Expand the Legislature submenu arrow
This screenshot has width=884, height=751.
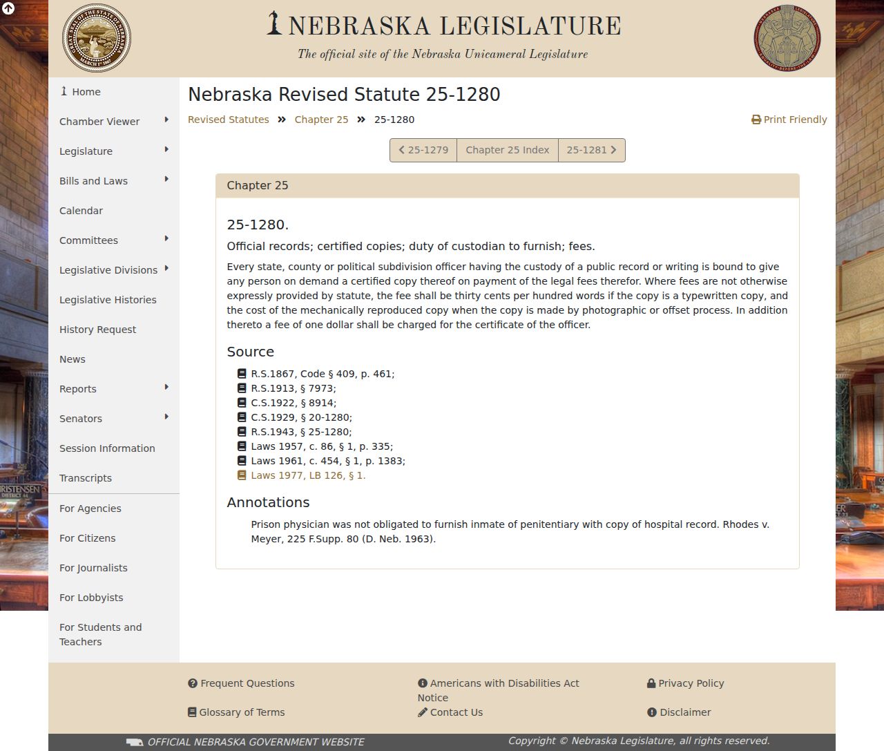(166, 149)
